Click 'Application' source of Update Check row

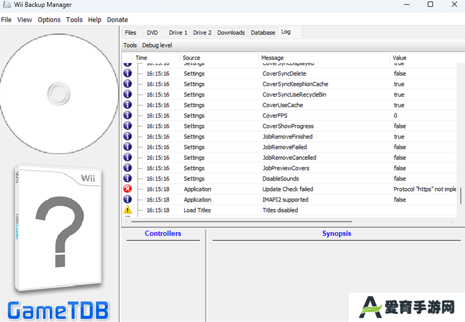(198, 189)
